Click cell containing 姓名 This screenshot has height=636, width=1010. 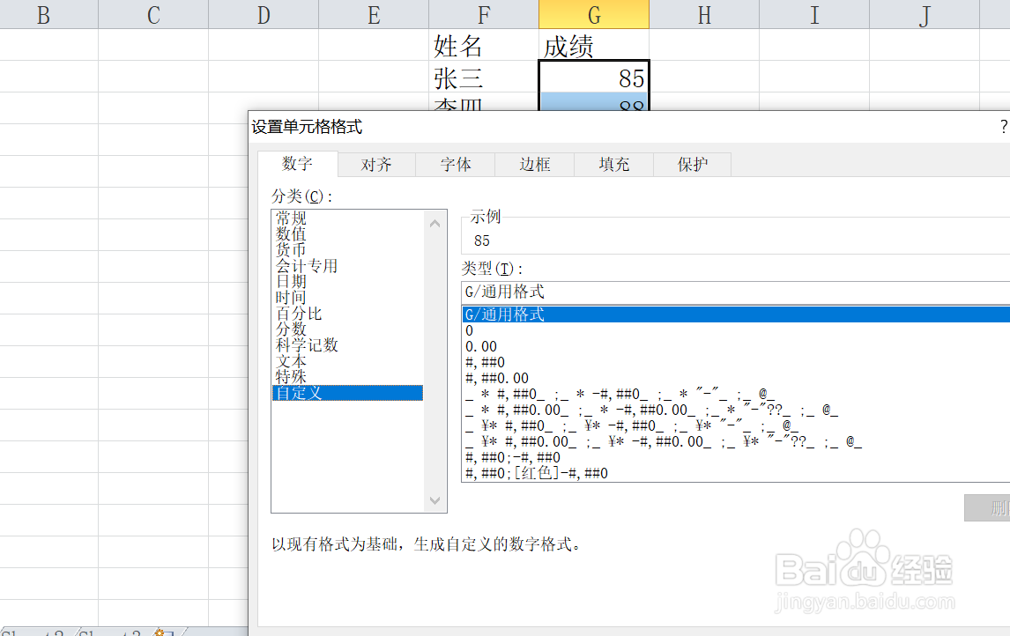click(x=484, y=45)
